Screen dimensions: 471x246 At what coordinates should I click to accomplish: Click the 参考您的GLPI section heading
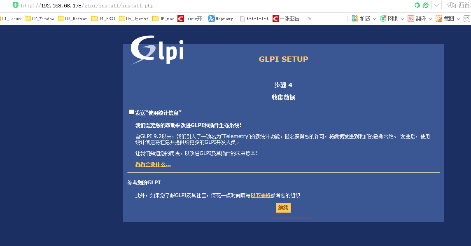[144, 183]
